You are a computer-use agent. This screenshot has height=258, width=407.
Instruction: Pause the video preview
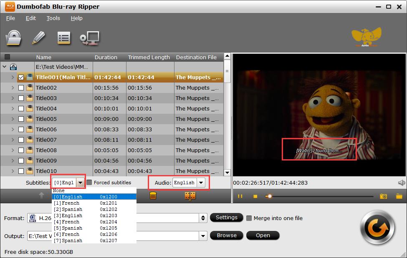pos(240,196)
